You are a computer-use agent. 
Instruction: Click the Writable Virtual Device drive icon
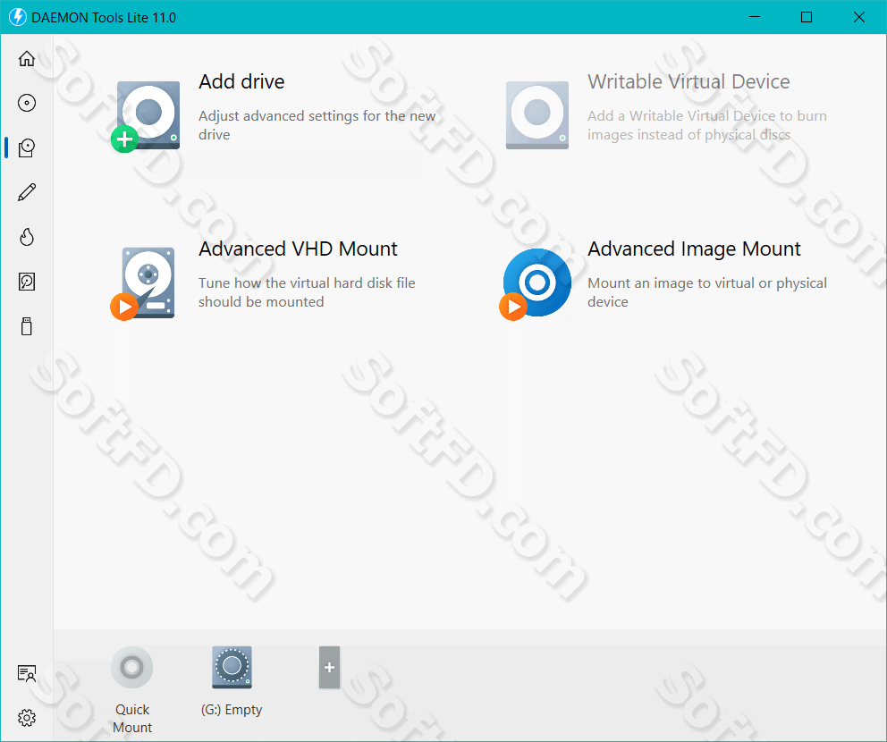pyautogui.click(x=536, y=114)
